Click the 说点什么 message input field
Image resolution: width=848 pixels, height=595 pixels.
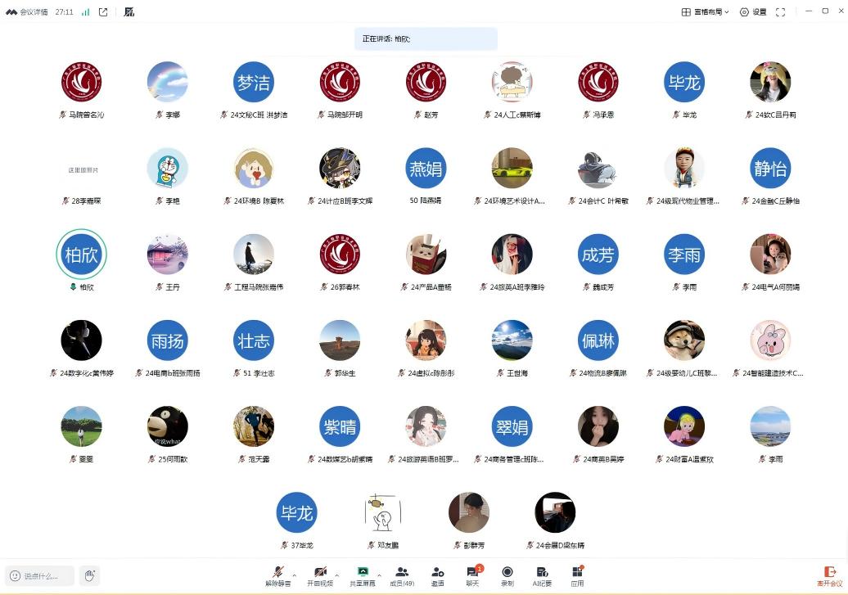(x=39, y=575)
